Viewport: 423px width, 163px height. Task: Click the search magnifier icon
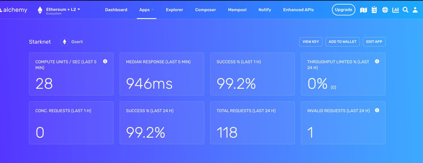coord(406,10)
